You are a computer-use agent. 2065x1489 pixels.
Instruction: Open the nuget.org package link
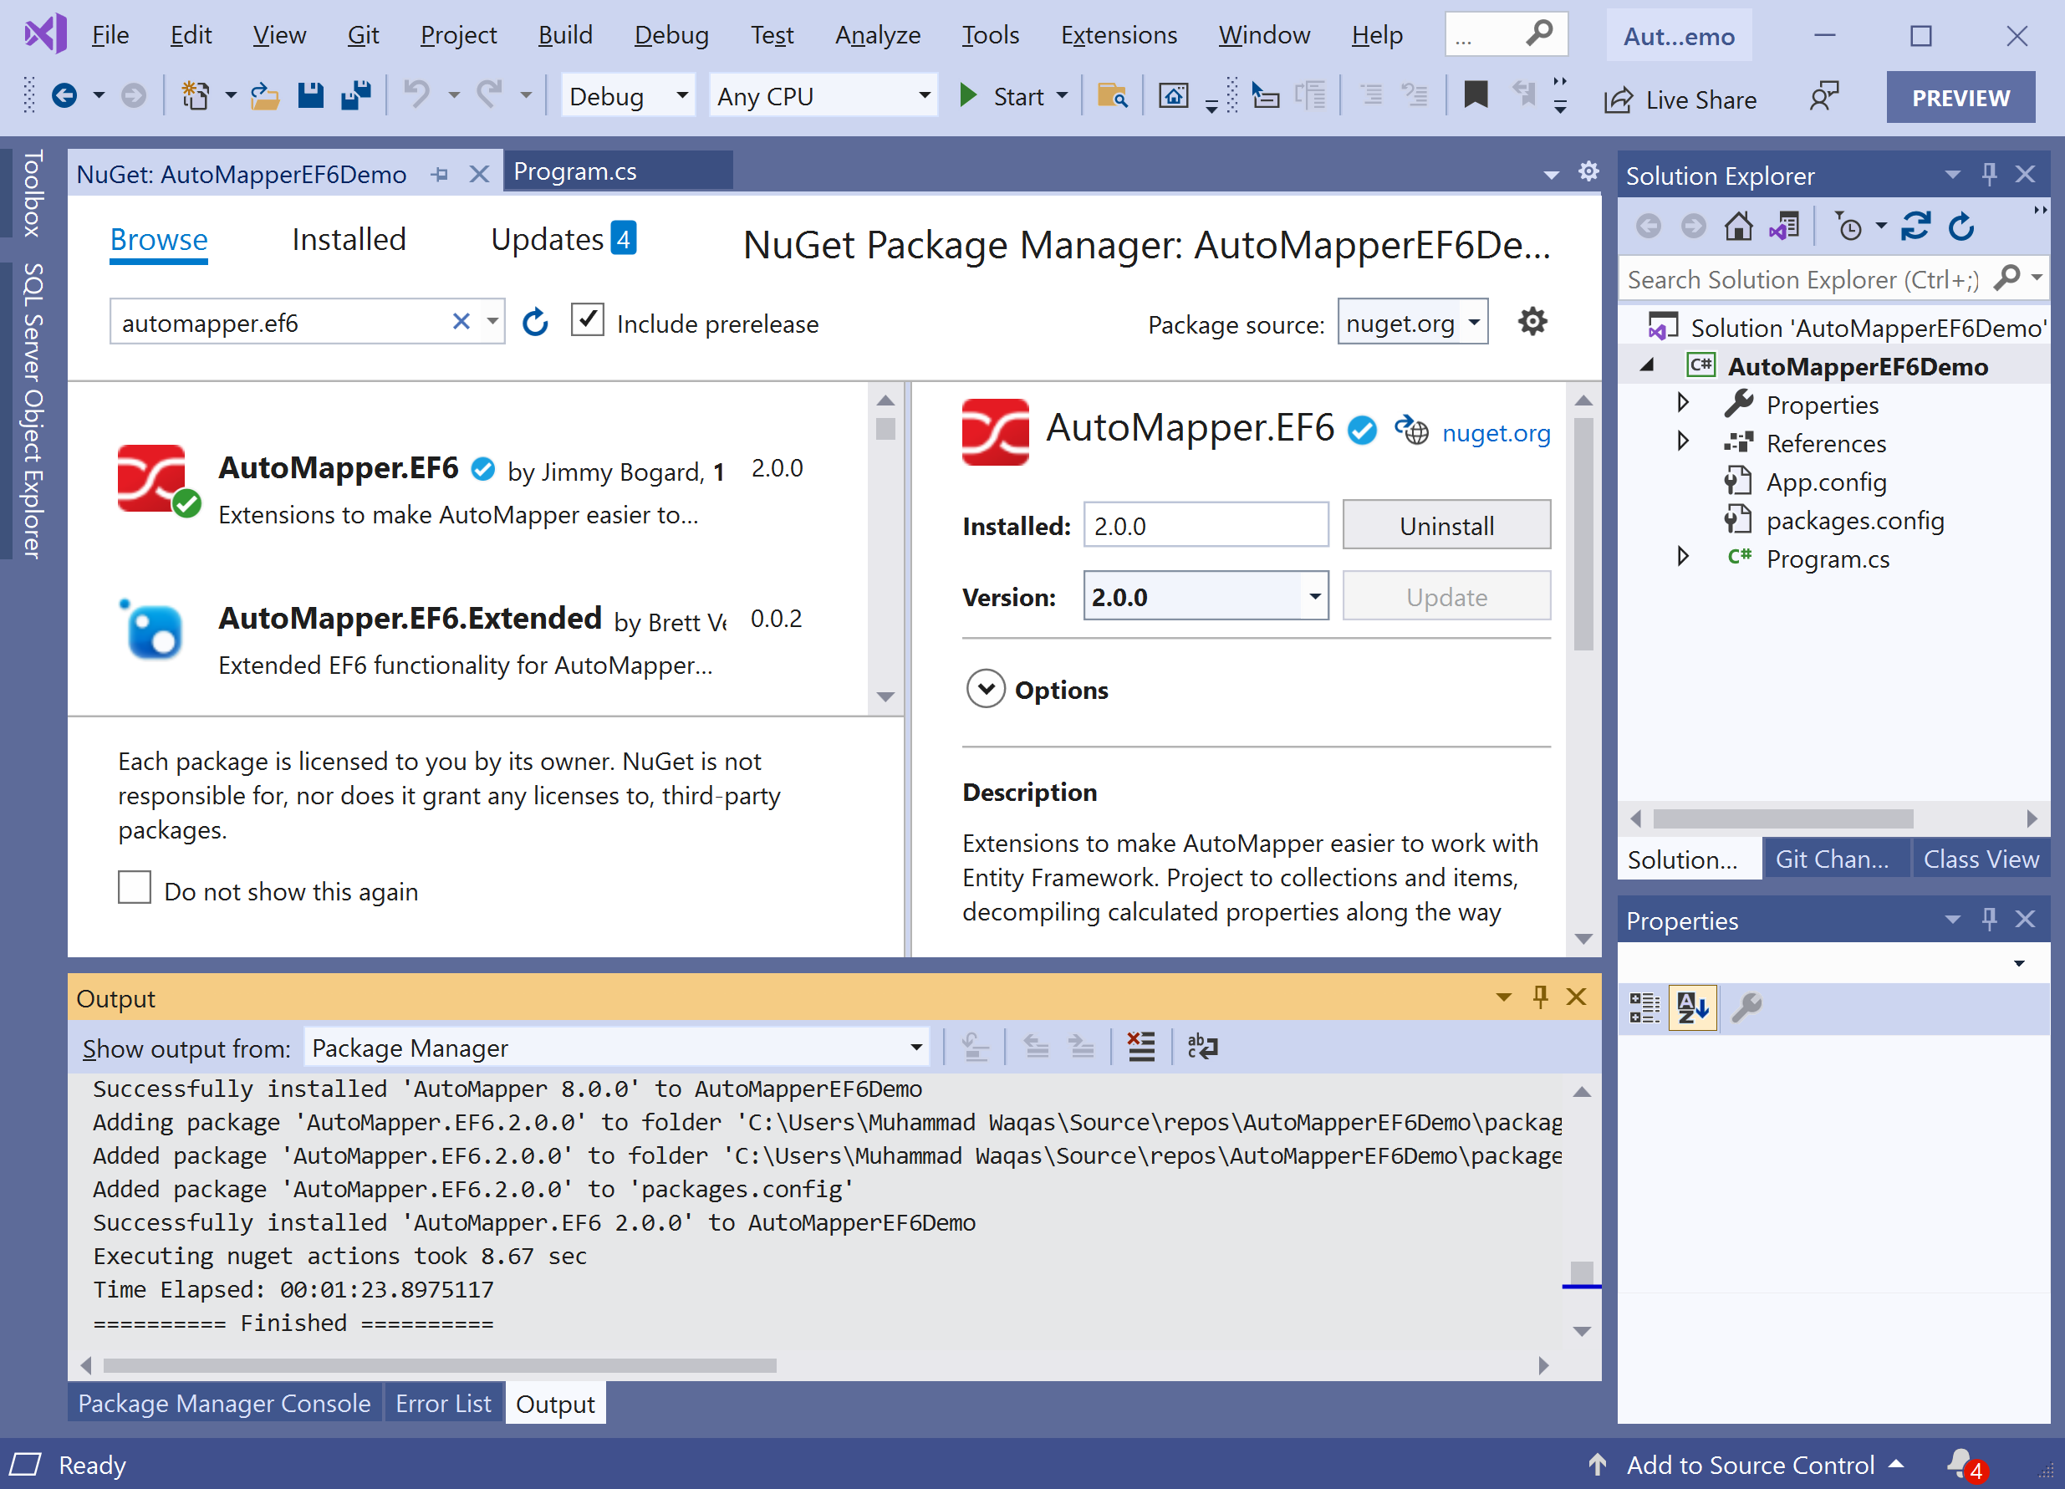coord(1496,434)
